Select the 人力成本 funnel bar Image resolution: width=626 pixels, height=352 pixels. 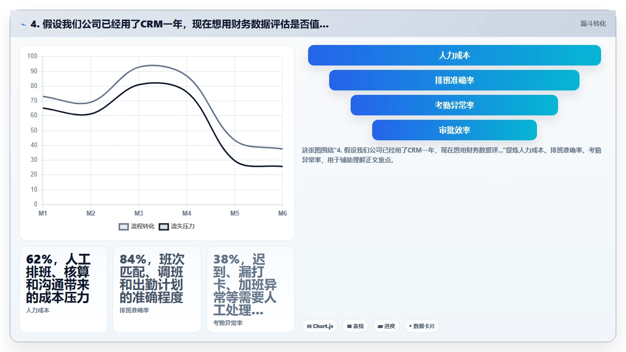[x=454, y=55]
